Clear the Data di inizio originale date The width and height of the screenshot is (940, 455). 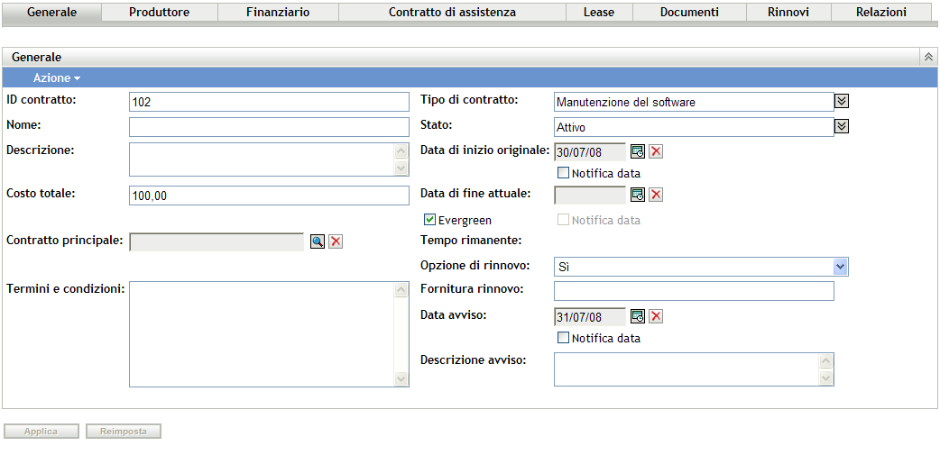click(x=656, y=151)
